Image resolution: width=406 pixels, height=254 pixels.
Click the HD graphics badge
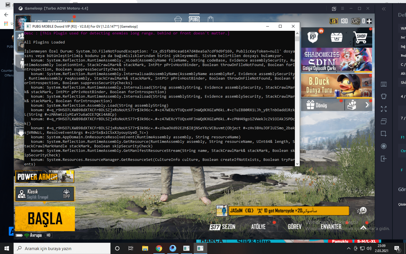pos(48,235)
